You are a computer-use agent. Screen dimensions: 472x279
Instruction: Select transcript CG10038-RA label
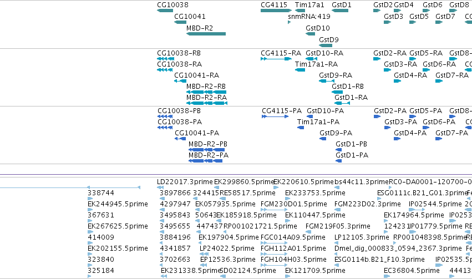click(179, 64)
